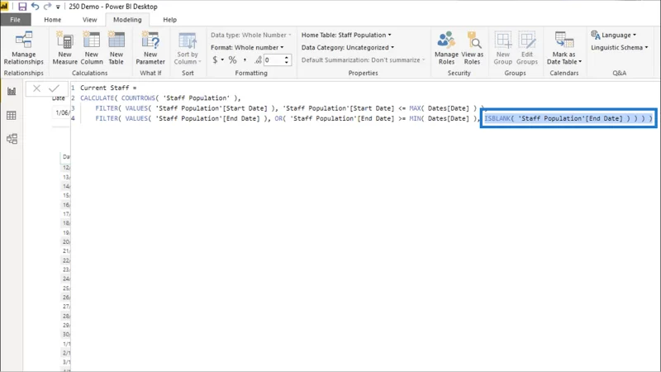Create a New Measure

(65, 48)
